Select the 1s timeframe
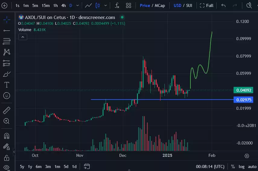The height and width of the screenshot is (171, 258). tap(17, 6)
